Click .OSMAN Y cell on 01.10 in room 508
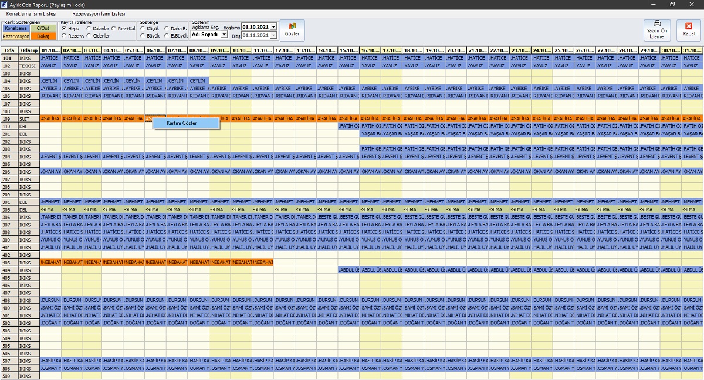Viewport: 704px width, 380px height. pos(50,368)
